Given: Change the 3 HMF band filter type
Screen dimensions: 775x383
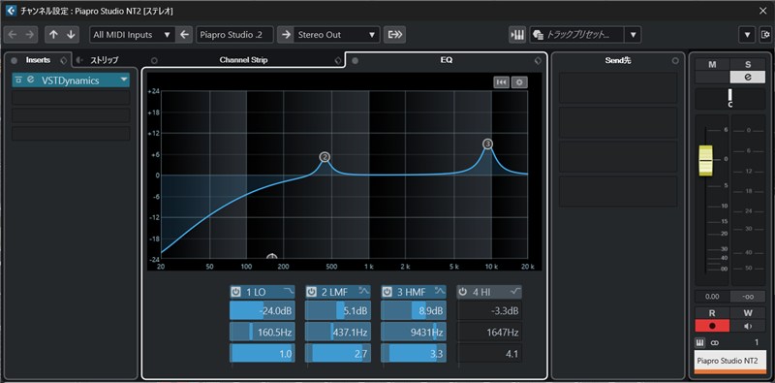Looking at the screenshot, I should (x=440, y=291).
